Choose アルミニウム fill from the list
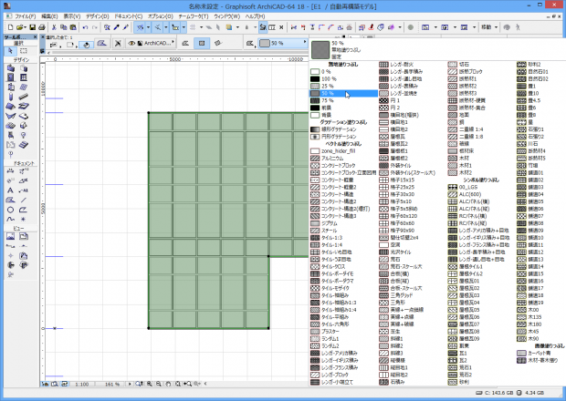 (332, 159)
